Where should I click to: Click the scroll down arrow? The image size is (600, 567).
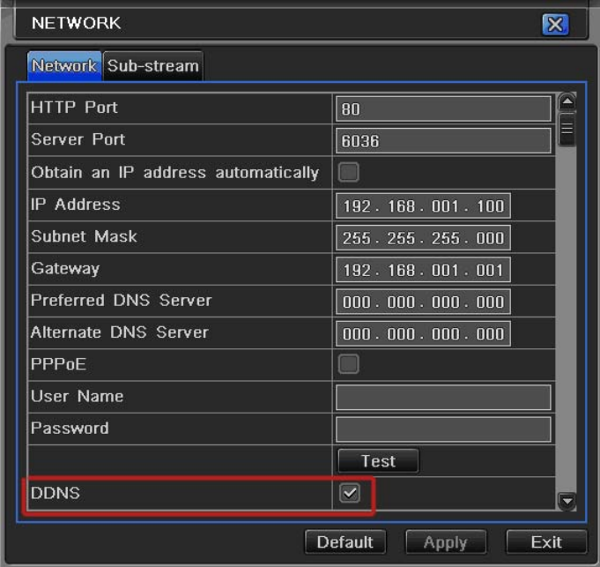(567, 501)
